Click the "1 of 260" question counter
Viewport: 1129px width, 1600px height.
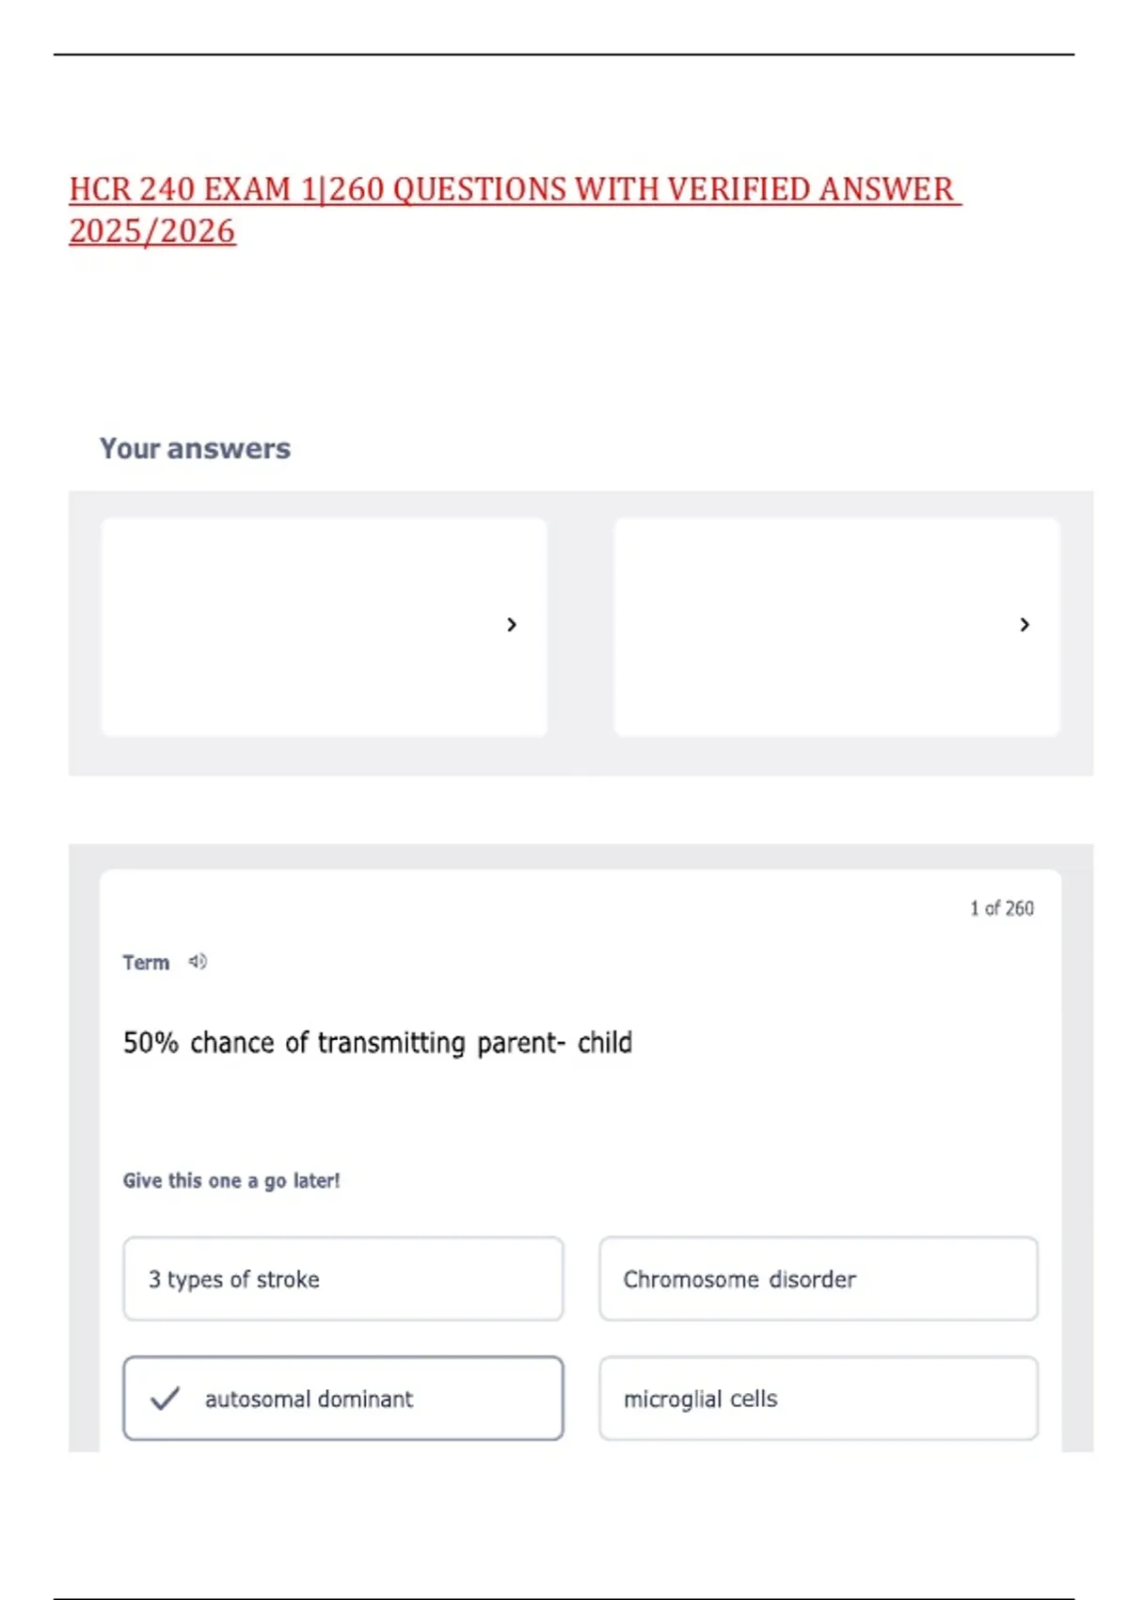(1002, 908)
